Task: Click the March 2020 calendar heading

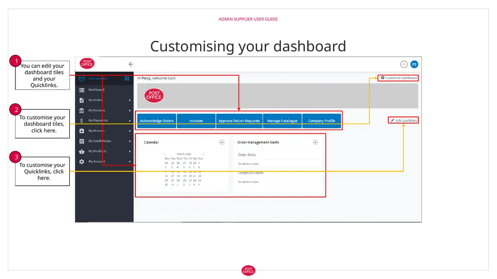Action: click(x=184, y=154)
